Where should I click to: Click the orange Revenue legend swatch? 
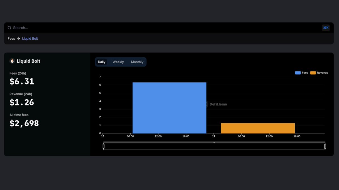[313, 73]
